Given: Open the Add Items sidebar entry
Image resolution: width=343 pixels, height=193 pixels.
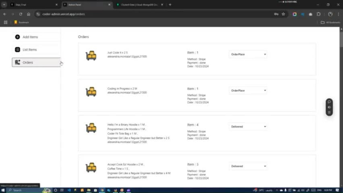Looking at the screenshot, I should click(36, 37).
